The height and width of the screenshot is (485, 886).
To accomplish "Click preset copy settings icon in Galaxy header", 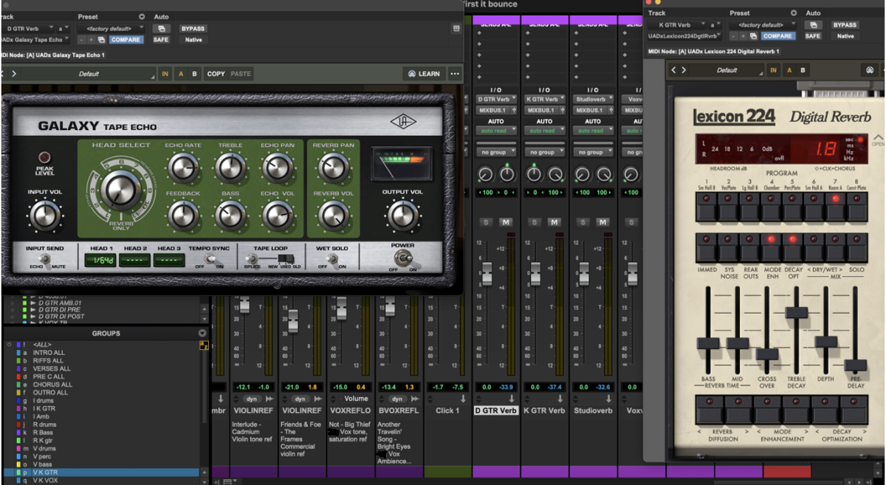I will tap(101, 40).
